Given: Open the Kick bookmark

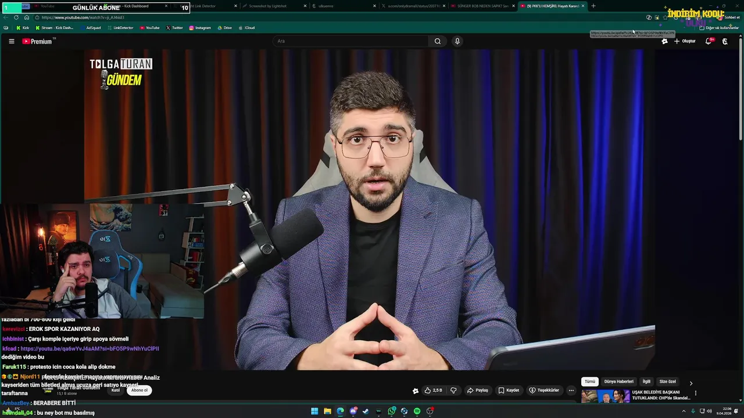Looking at the screenshot, I should pyautogui.click(x=23, y=28).
